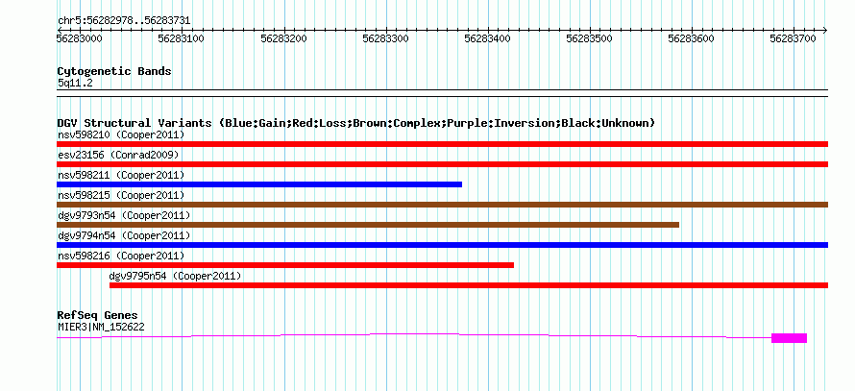The width and height of the screenshot is (855, 391).
Task: Click the red nsv598210 variant bar
Action: [442, 144]
